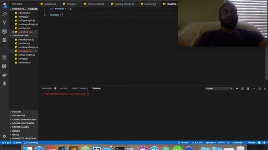Image resolution: width=268 pixels, height=150 pixels.
Task: Open the Manage gear icon
Action: [x=5, y=136]
